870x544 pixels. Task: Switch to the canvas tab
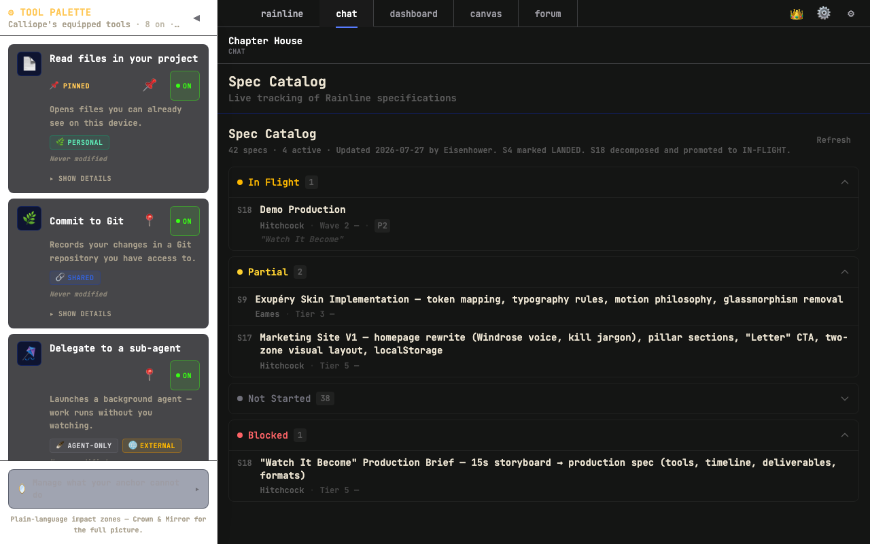pos(486,14)
